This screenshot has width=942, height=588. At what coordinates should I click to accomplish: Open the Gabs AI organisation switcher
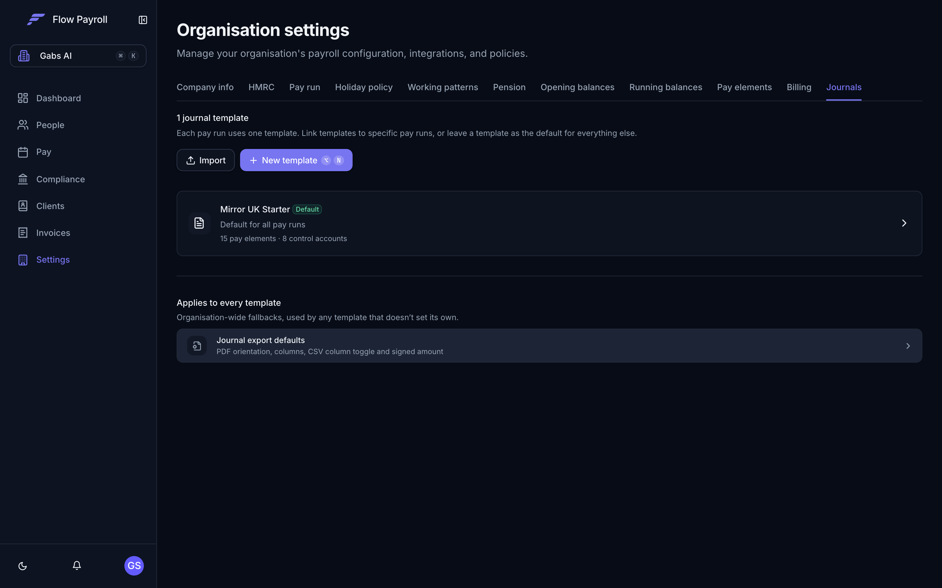78,56
